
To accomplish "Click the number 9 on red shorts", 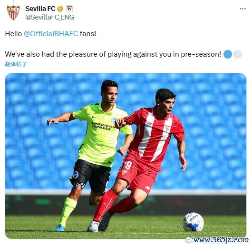I will coord(128,165).
